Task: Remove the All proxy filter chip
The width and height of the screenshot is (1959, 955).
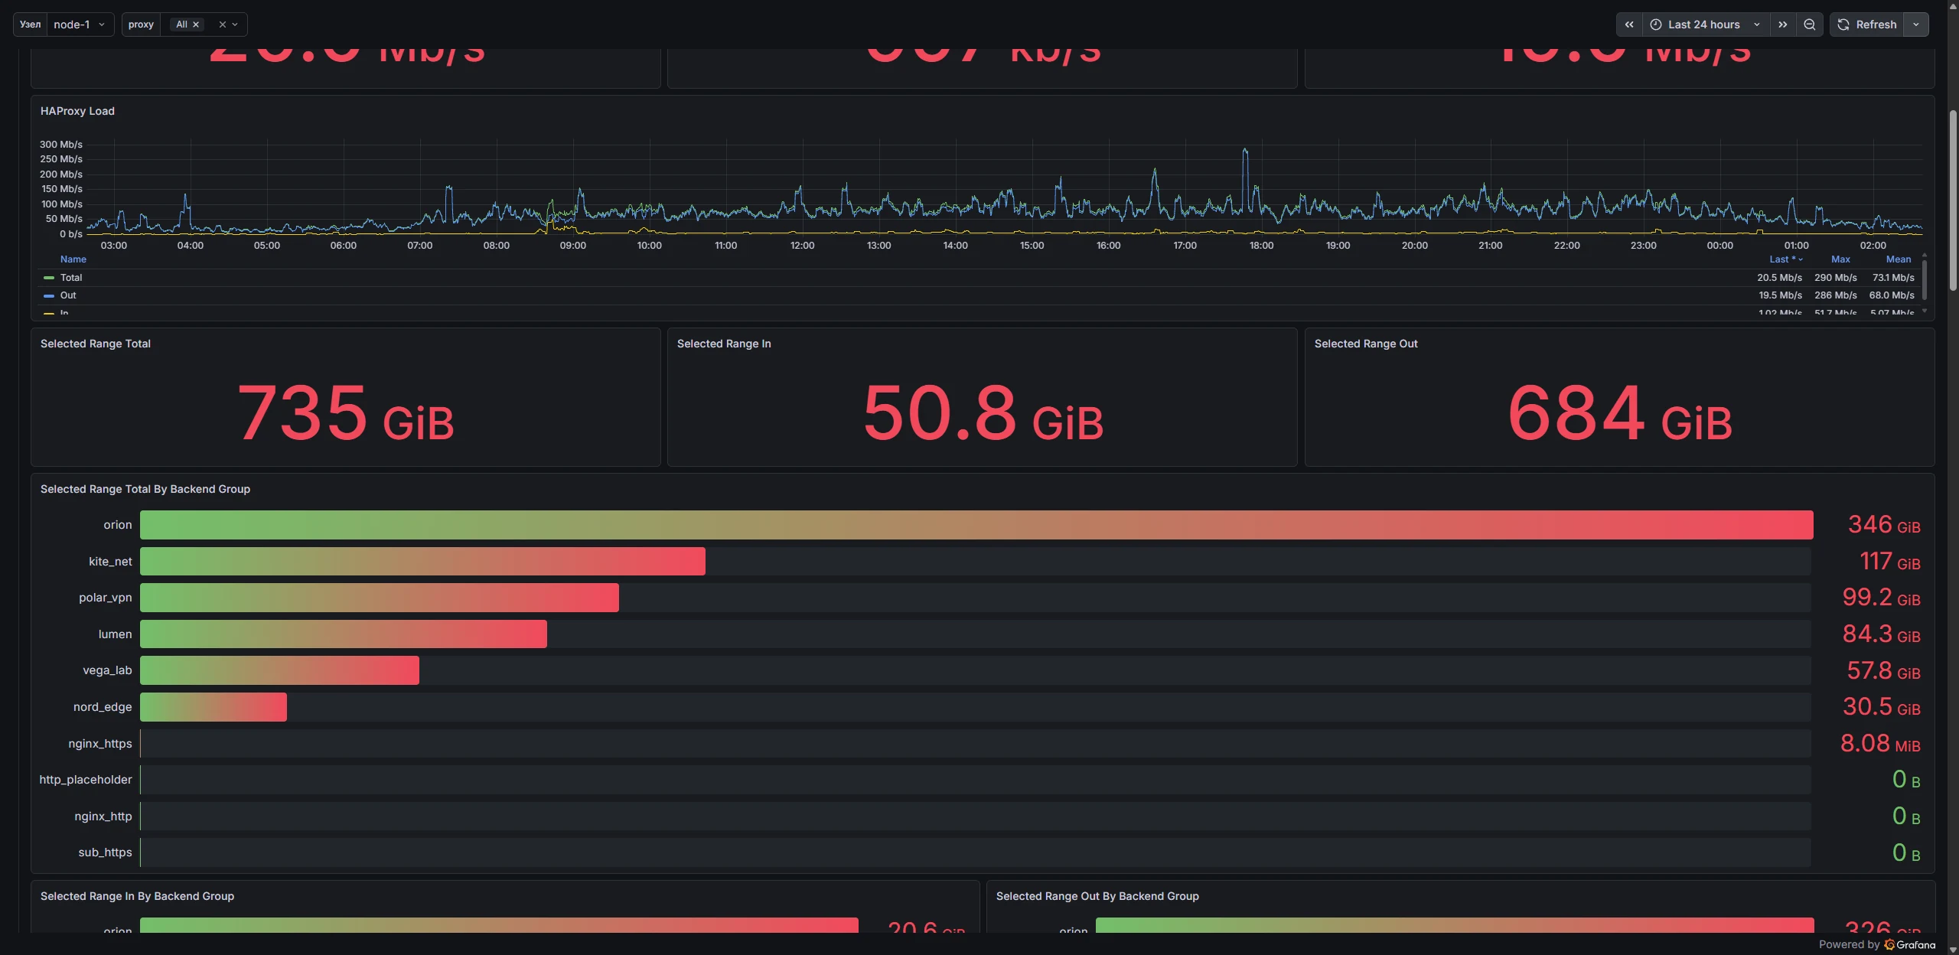Action: click(196, 24)
